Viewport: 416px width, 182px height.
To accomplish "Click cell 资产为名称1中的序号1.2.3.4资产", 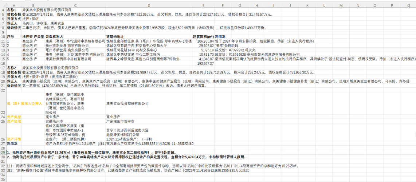I will point(75,143).
